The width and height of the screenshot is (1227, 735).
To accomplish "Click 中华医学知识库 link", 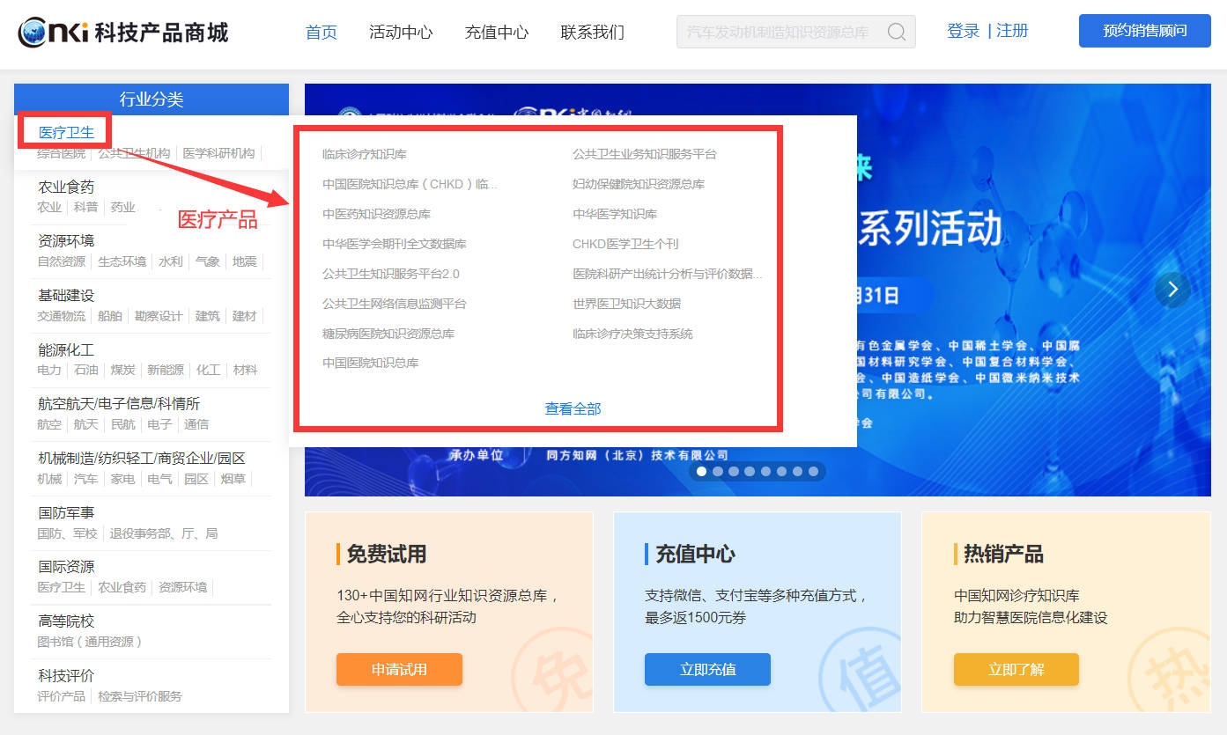I will pos(615,214).
